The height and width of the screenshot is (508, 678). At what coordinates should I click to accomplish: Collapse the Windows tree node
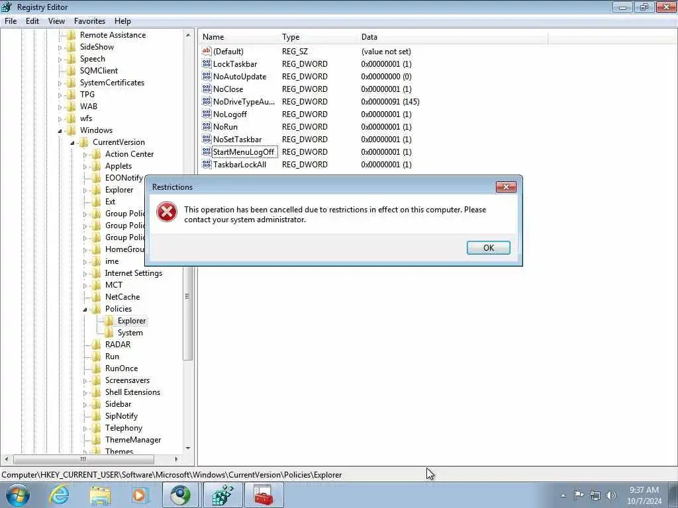click(x=60, y=130)
